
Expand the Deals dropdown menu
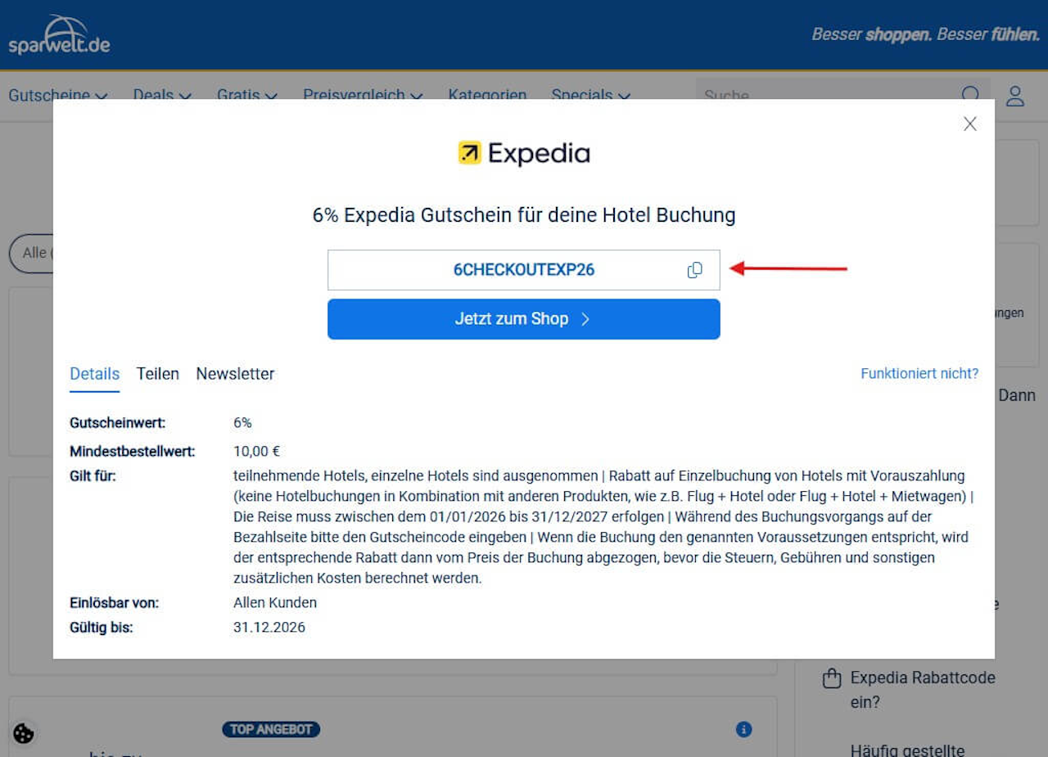coord(162,95)
